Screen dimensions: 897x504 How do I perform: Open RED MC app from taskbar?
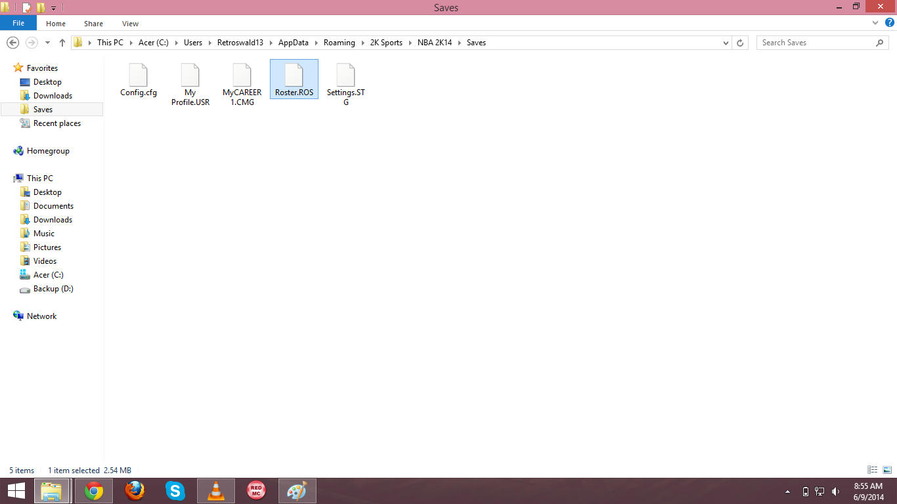coord(257,491)
